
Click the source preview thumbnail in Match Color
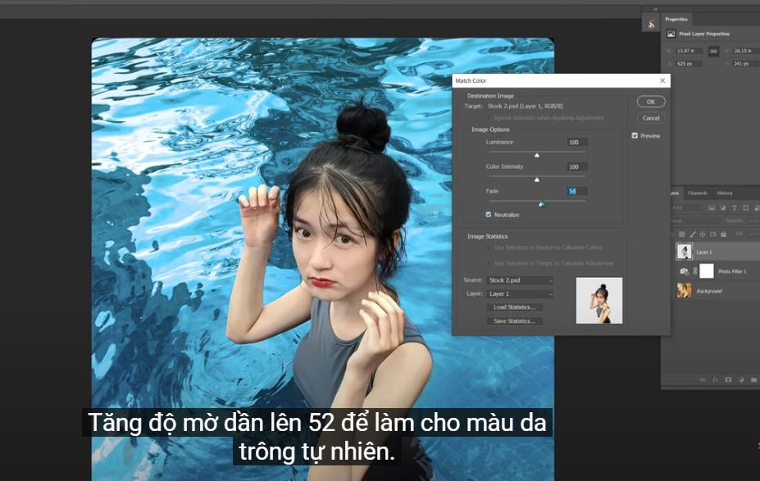click(599, 301)
